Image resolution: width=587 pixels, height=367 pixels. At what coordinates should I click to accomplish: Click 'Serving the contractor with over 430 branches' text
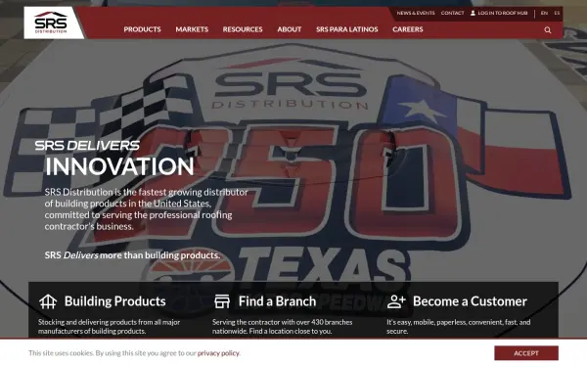tap(283, 327)
